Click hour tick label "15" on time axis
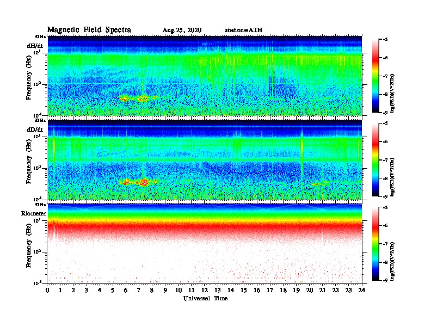 (244, 290)
